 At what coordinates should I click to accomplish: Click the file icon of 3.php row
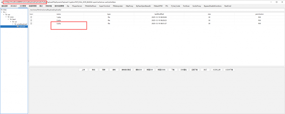tap(31, 24)
